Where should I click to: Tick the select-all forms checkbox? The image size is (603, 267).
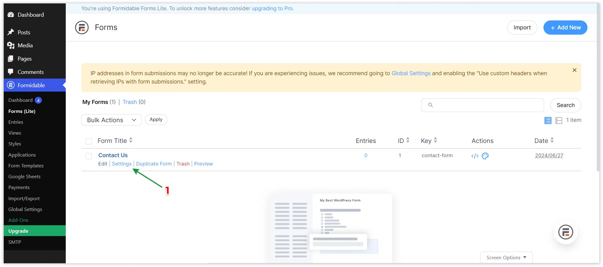point(89,141)
